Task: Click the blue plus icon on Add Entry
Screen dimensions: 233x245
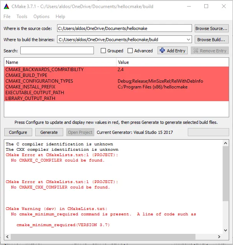Action: [162, 50]
